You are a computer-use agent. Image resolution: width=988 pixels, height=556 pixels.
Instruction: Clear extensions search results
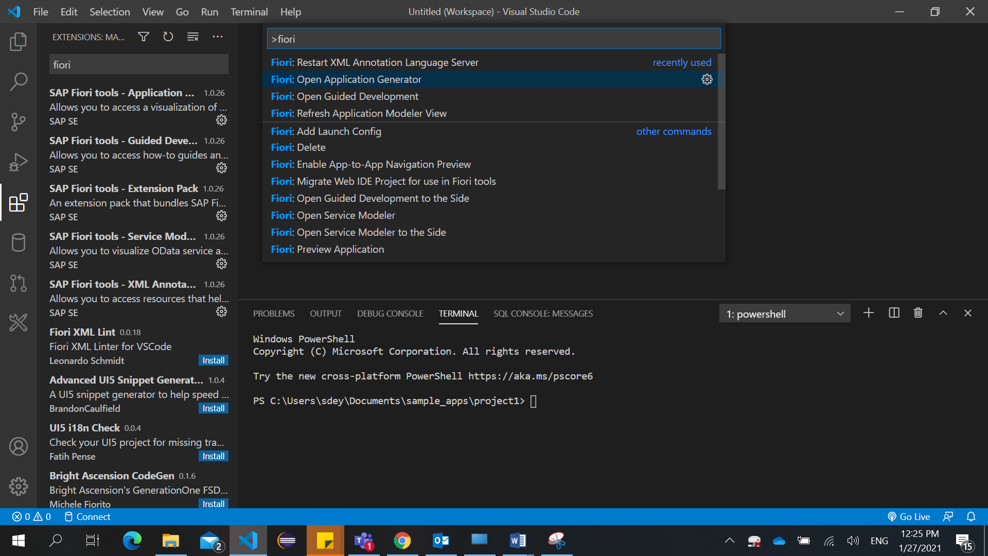(x=193, y=37)
